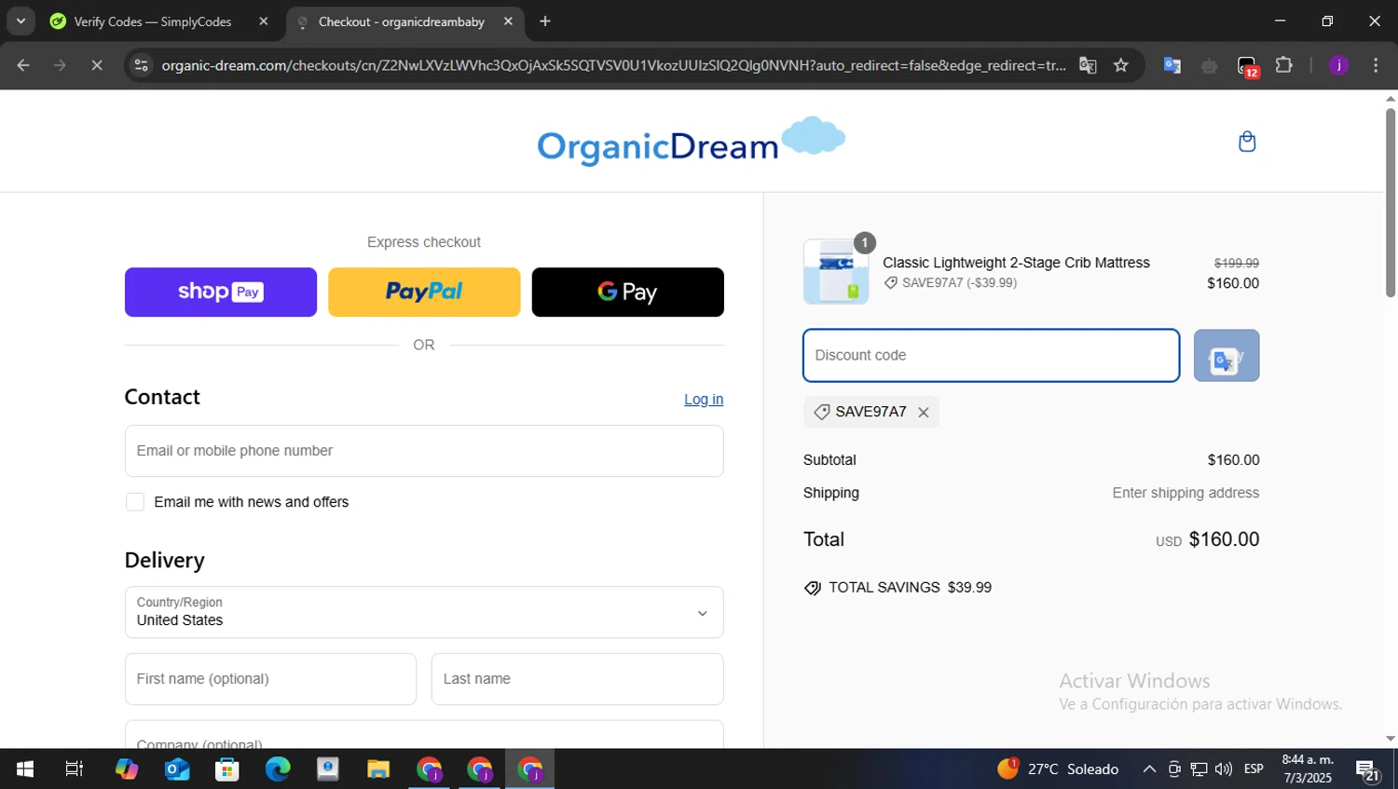Open the tab search dropdown arrow
This screenshot has width=1398, height=789.
click(x=21, y=20)
